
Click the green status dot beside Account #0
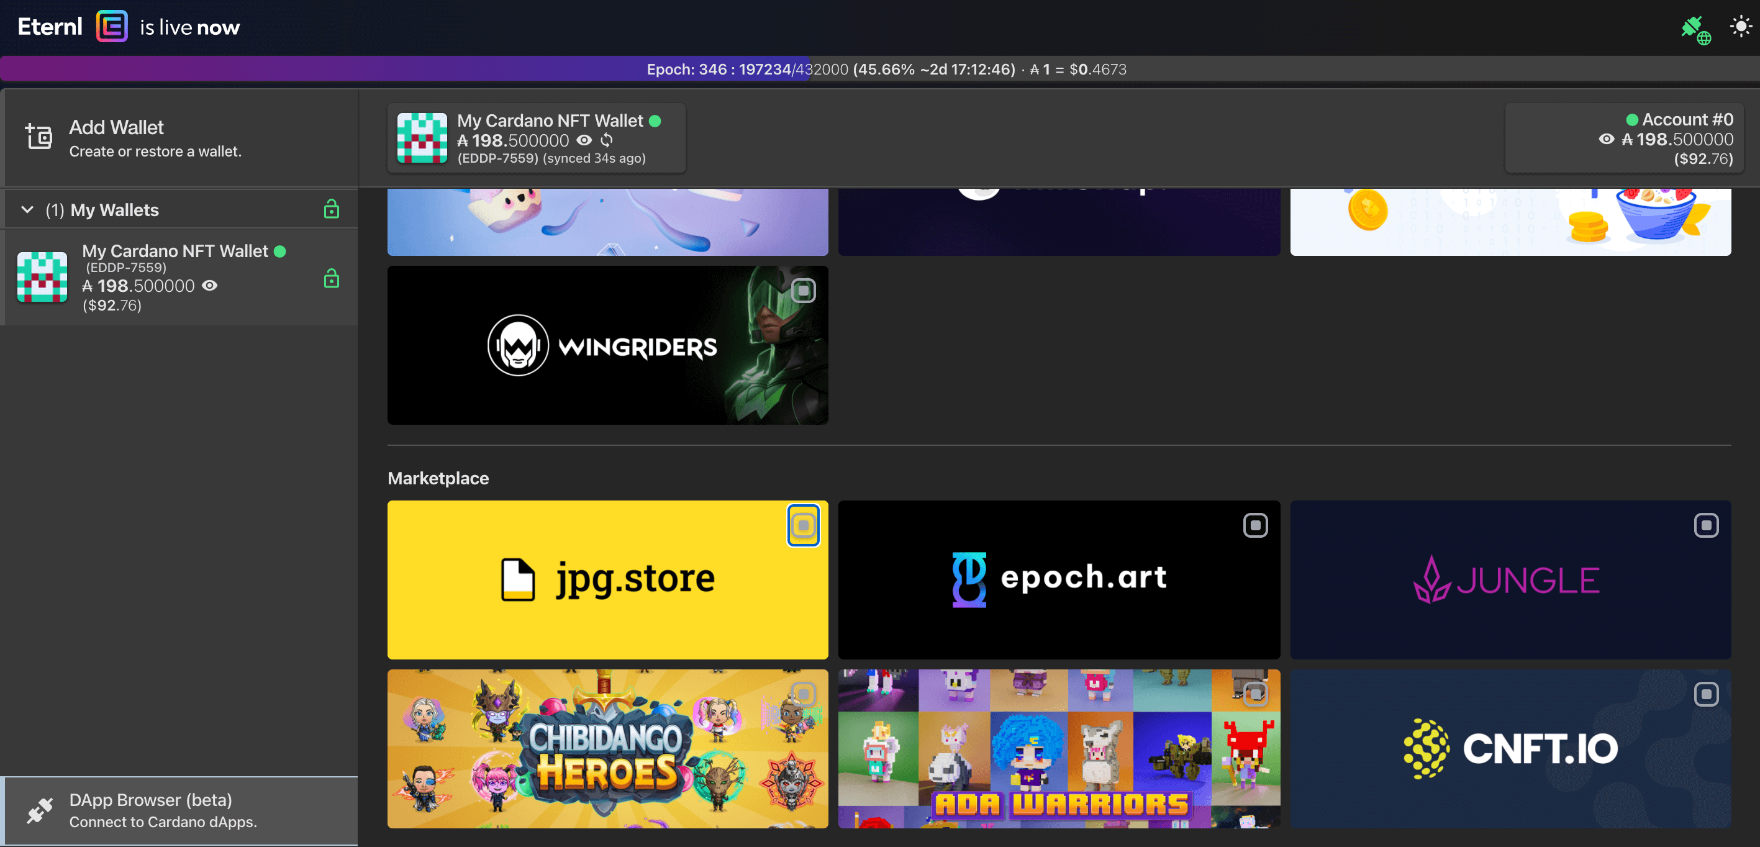point(1631,119)
